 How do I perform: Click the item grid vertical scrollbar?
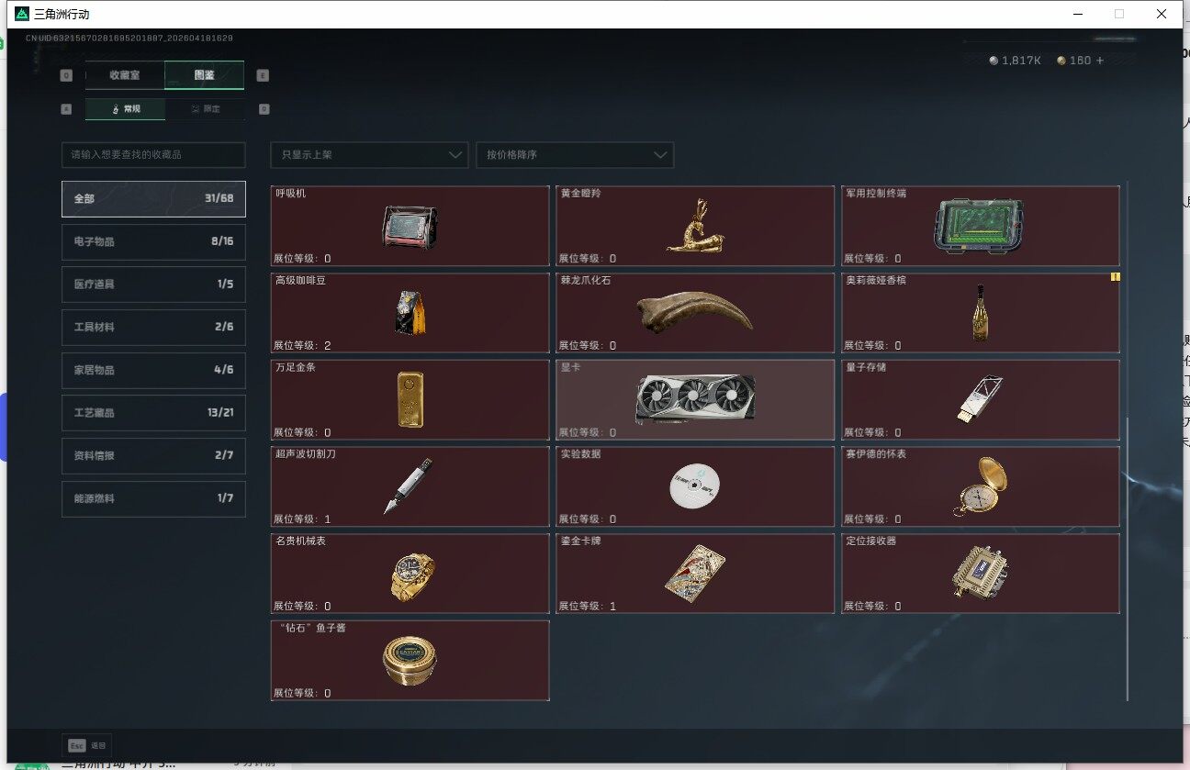tap(1128, 559)
